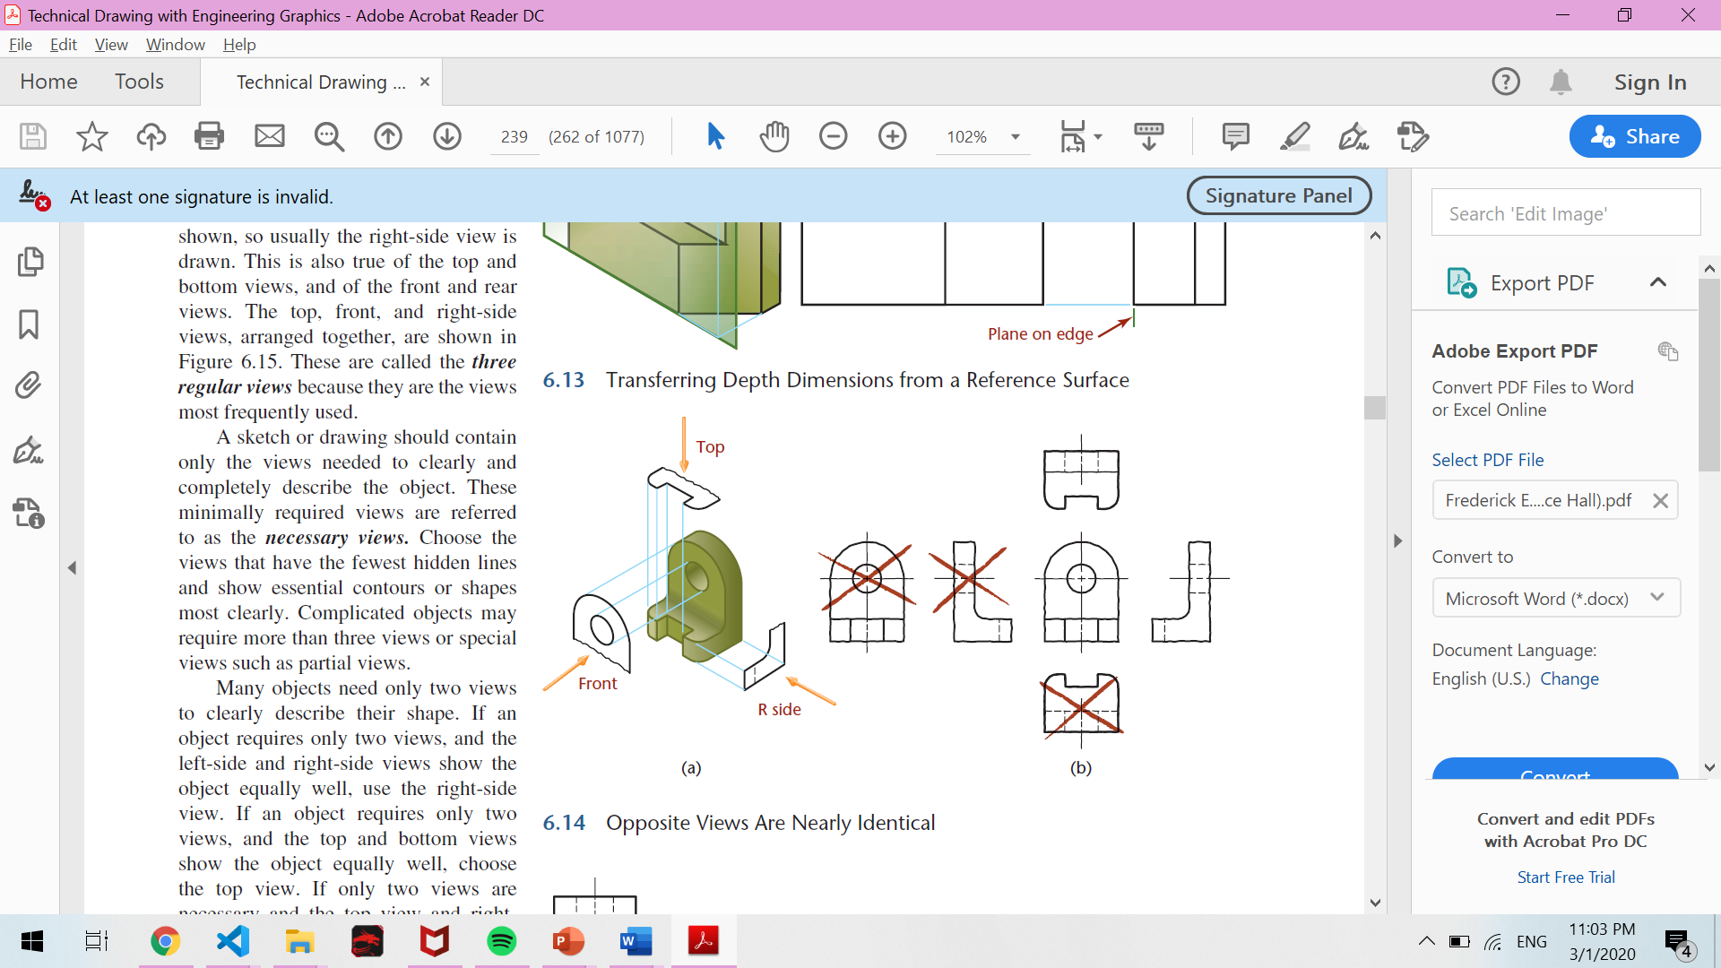1721x968 pixels.
Task: Open the View menu
Action: tap(111, 45)
